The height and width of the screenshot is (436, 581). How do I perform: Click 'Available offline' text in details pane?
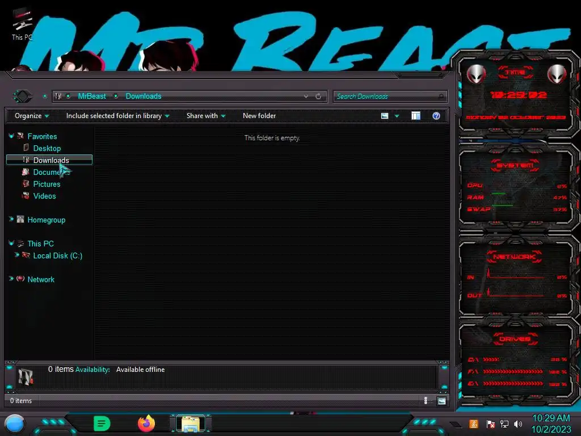tap(141, 370)
